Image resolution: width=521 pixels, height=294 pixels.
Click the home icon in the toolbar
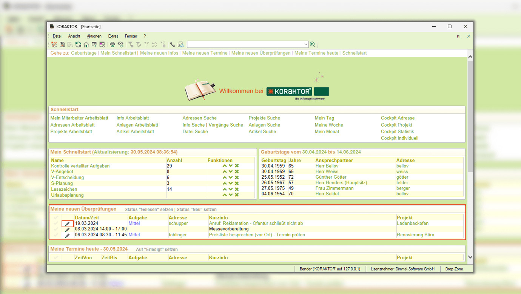pos(86,44)
